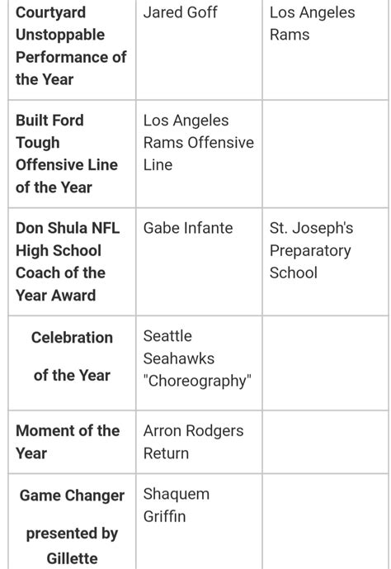Click Game Changer presented by Gillette header
This screenshot has width=391, height=569.
coord(72,527)
